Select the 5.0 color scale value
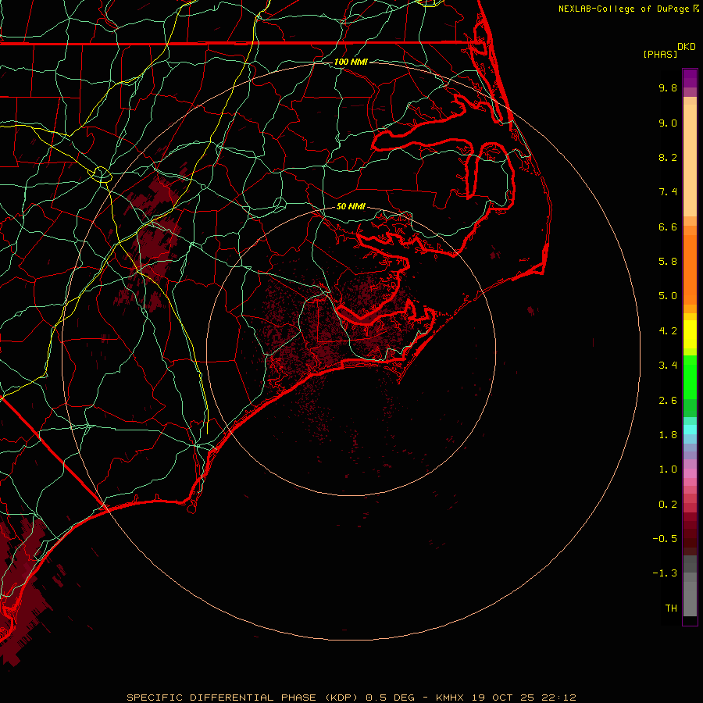 (x=668, y=296)
